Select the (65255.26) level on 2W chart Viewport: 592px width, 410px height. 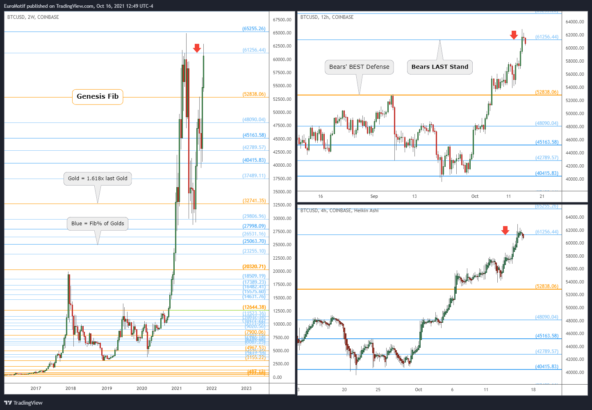coord(254,29)
